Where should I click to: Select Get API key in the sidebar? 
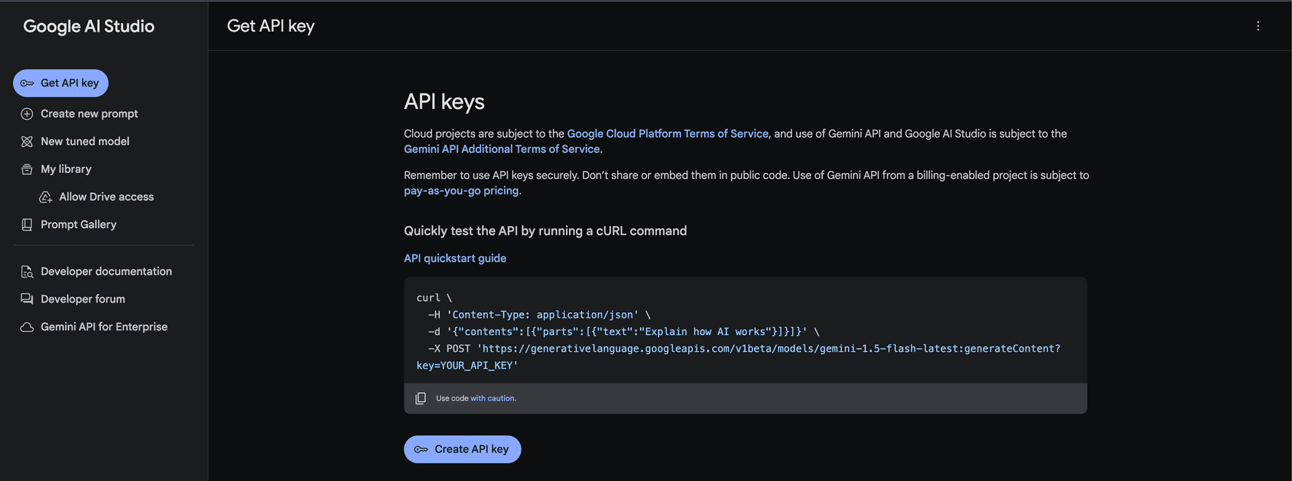click(x=61, y=83)
